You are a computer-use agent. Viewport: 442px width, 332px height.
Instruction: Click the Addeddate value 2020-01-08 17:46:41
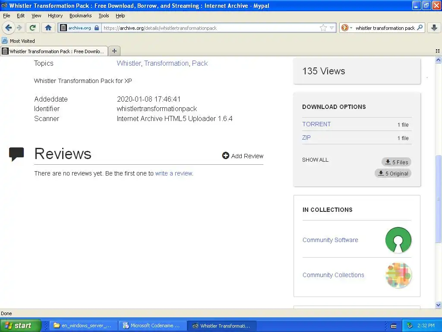click(x=148, y=99)
